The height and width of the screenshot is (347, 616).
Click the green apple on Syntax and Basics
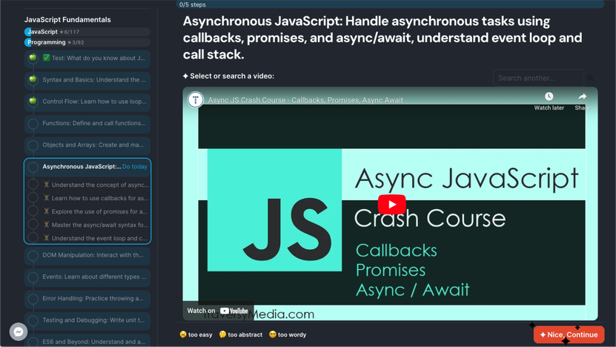coord(33,79)
